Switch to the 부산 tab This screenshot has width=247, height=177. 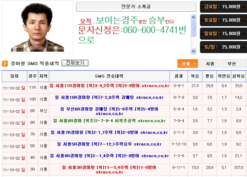[x=231, y=64]
